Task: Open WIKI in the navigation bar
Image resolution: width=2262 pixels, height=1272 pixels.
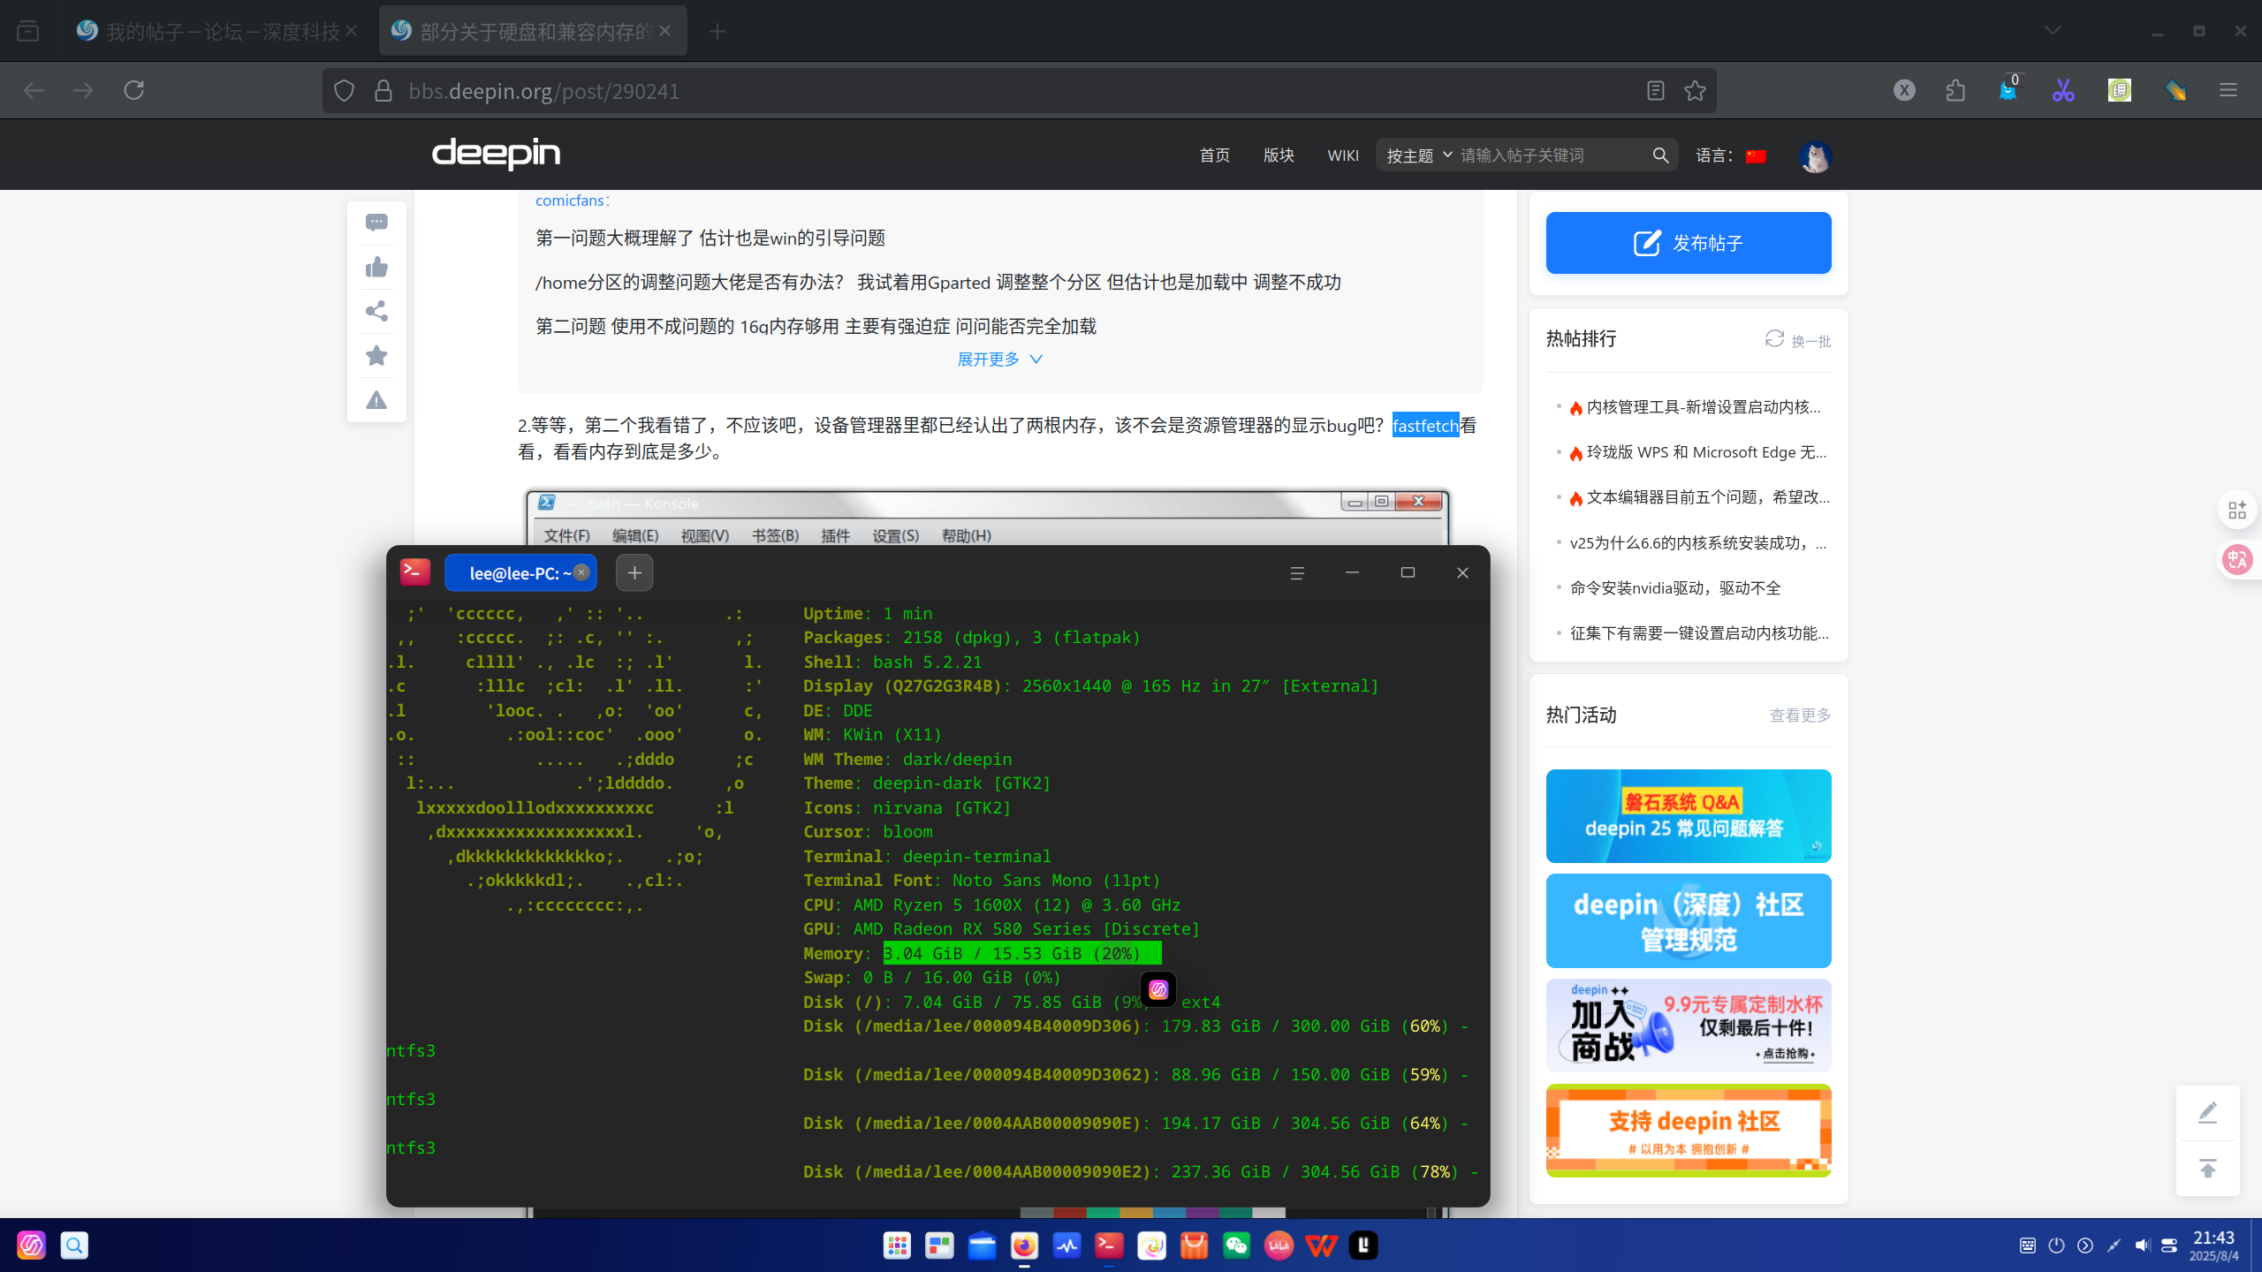Action: pos(1343,155)
